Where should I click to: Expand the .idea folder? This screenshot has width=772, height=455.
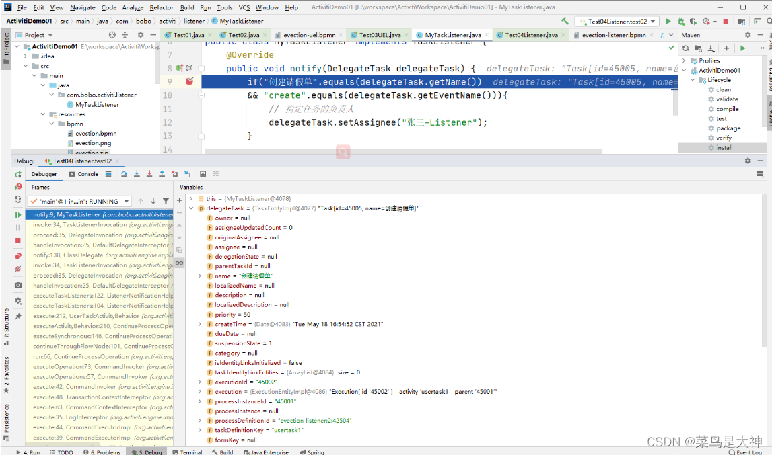tap(26, 56)
